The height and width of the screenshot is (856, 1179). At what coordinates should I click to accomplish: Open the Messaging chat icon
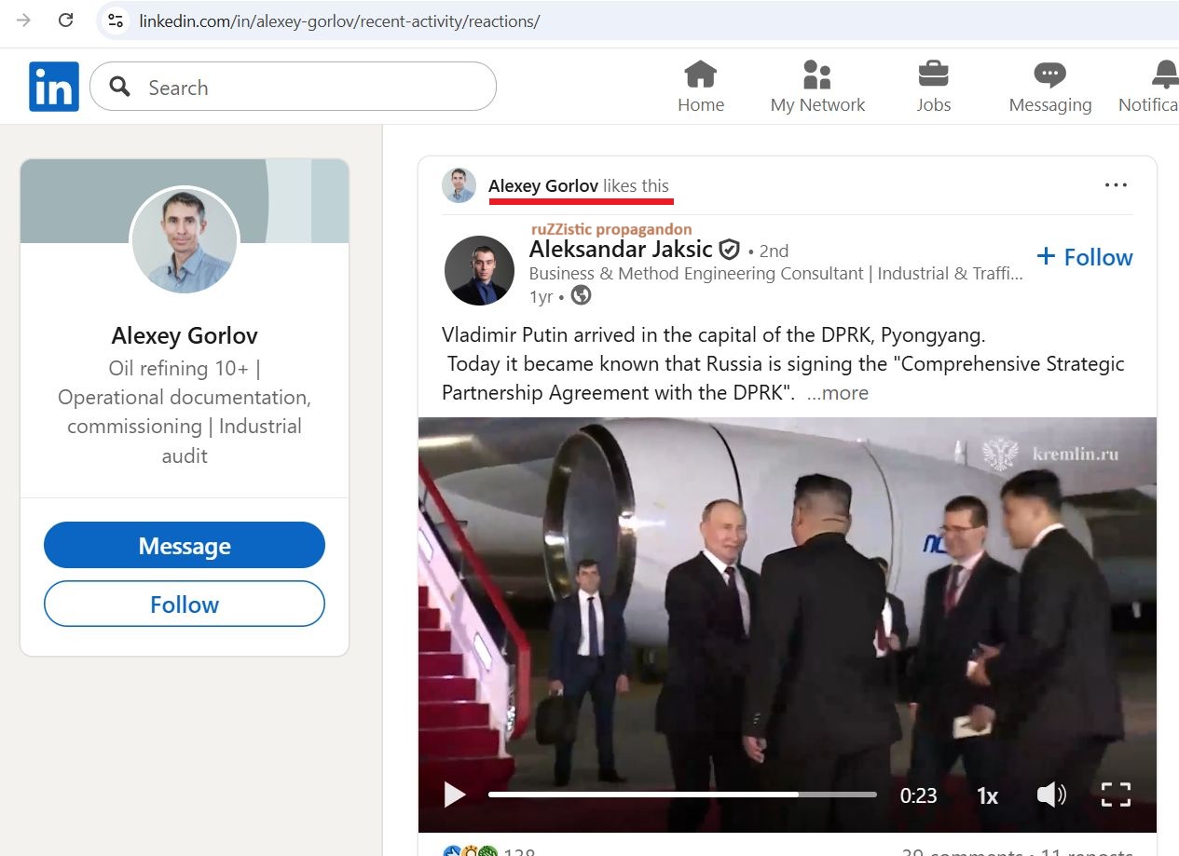[1049, 75]
